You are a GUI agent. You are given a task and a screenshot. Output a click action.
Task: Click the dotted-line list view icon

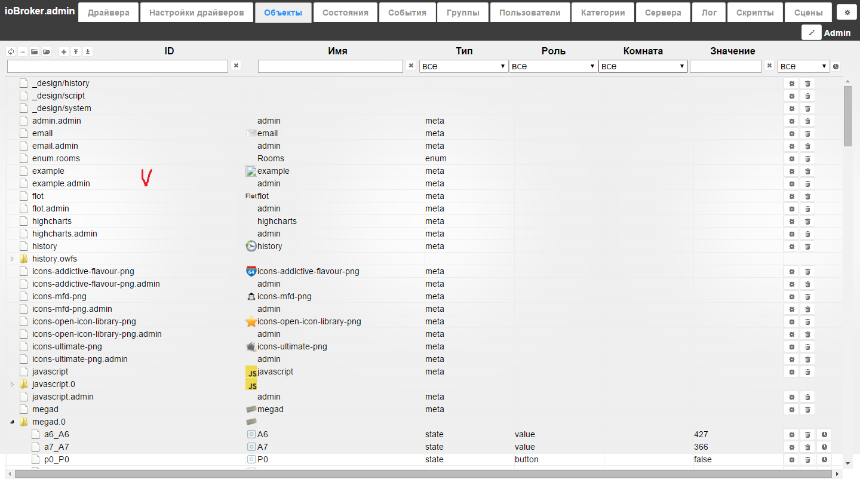(23, 51)
